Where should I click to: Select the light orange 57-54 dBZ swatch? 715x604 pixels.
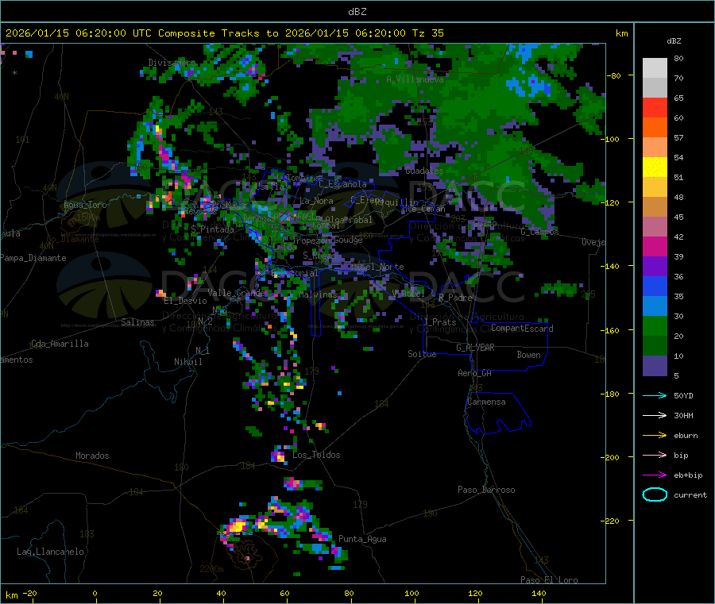[655, 147]
